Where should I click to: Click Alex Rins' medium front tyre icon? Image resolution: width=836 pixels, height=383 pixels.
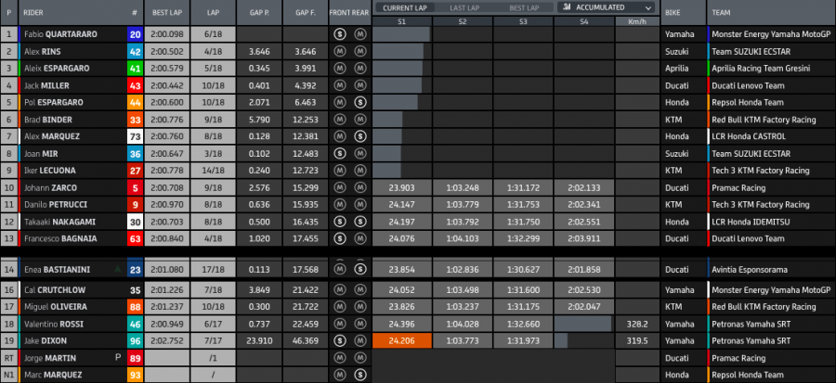tap(340, 50)
